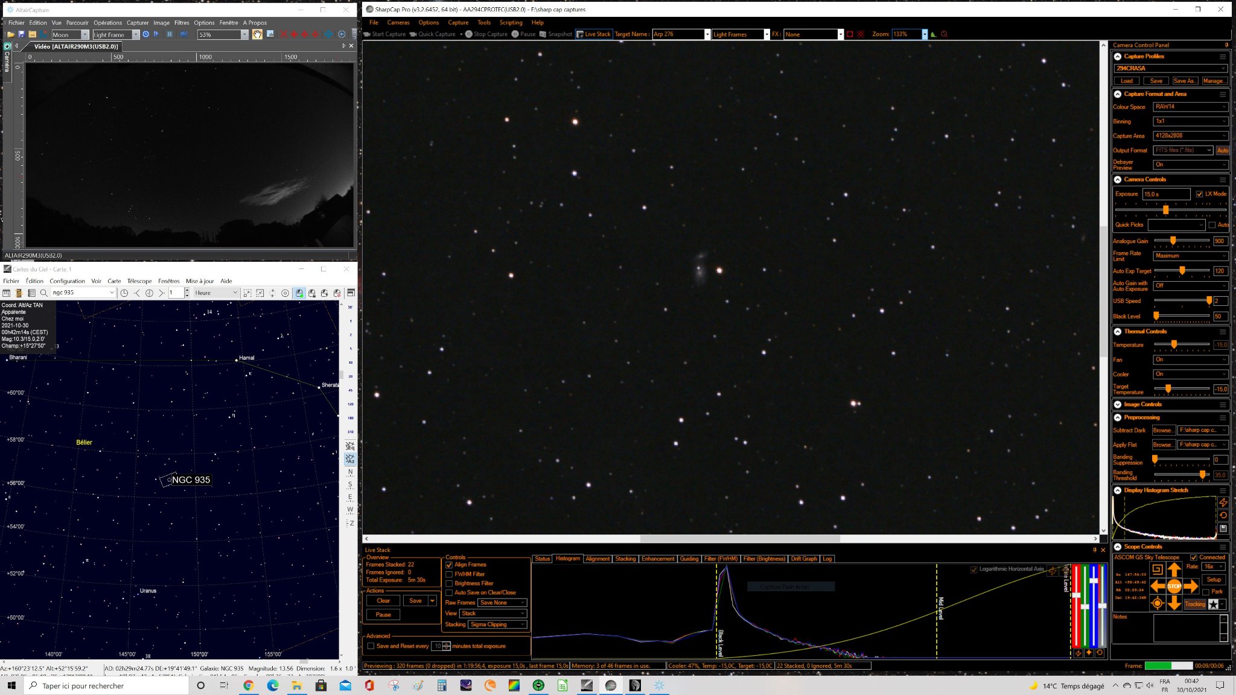This screenshot has height=695, width=1236.
Task: Open the Colour Space RAW14 dropdown
Action: click(x=1190, y=107)
